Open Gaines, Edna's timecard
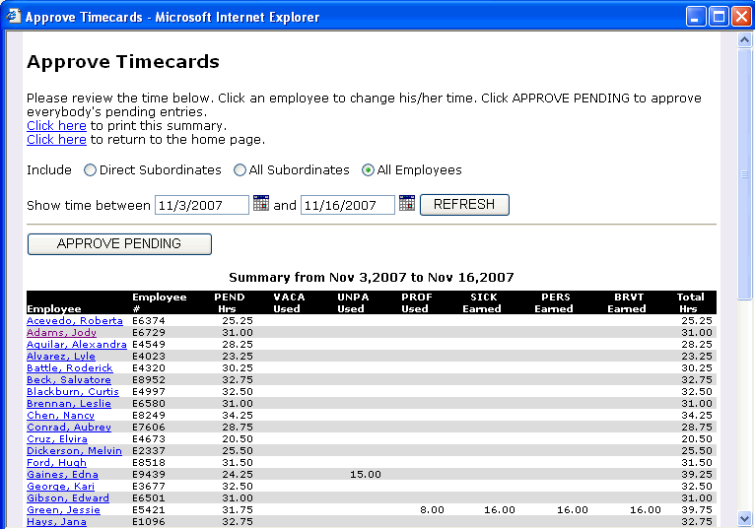755x529 pixels. (x=62, y=475)
